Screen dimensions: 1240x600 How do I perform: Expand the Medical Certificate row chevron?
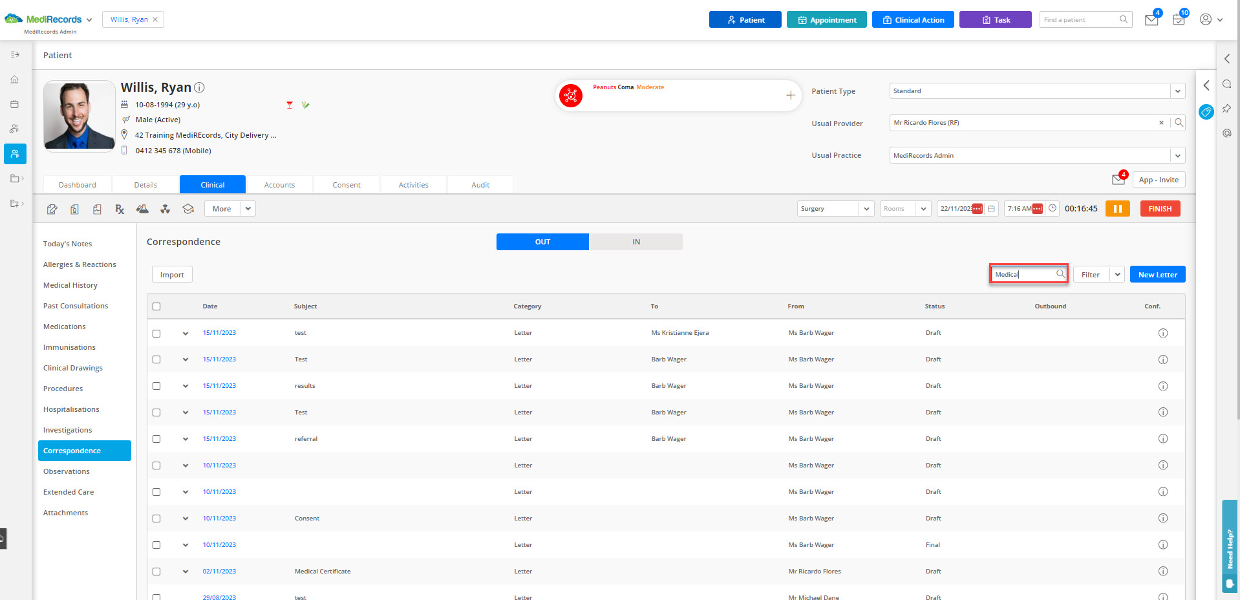pyautogui.click(x=186, y=572)
